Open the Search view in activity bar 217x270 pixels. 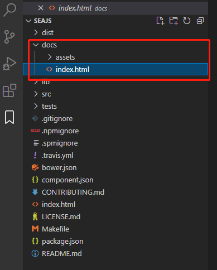coord(9,10)
